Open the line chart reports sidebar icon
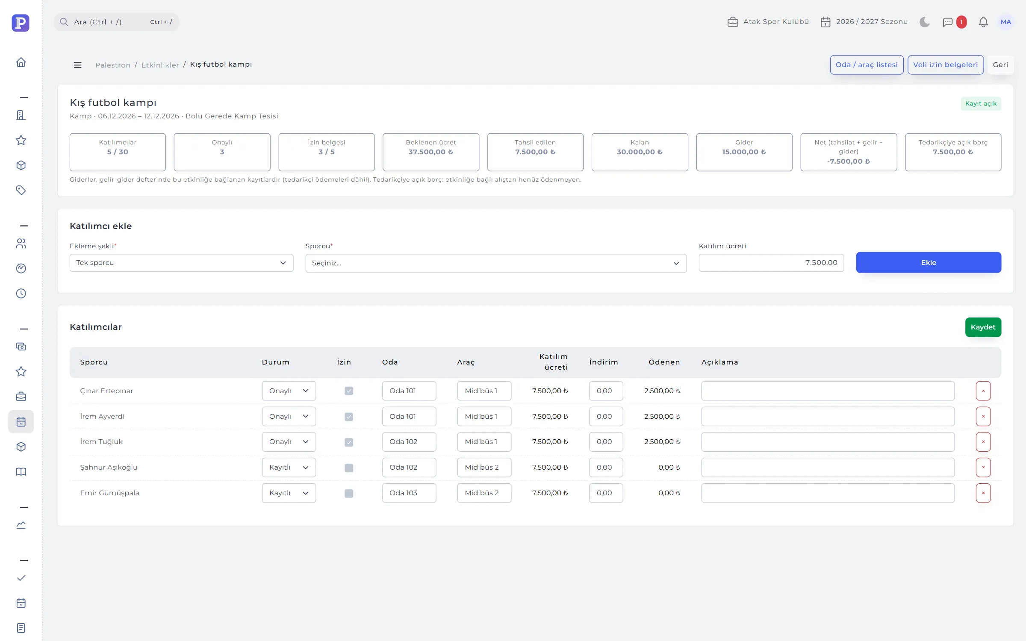The height and width of the screenshot is (641, 1026). coord(21,525)
